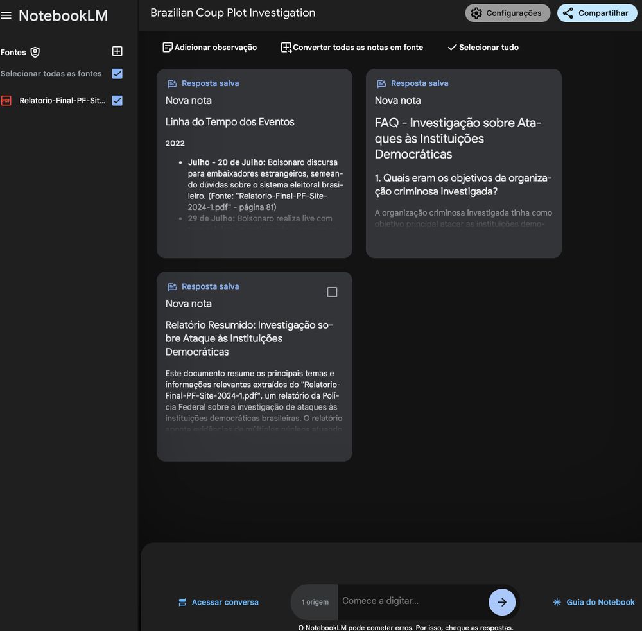Select the Relatório Resumido note checkbox
The height and width of the screenshot is (631, 642).
pos(332,292)
